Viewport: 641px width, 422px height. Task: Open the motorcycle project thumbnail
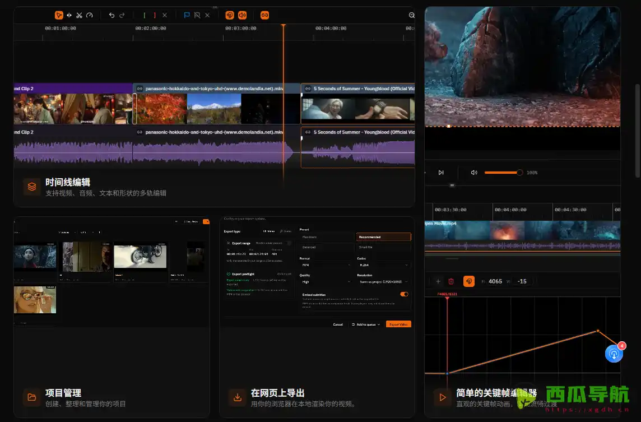pyautogui.click(x=140, y=256)
